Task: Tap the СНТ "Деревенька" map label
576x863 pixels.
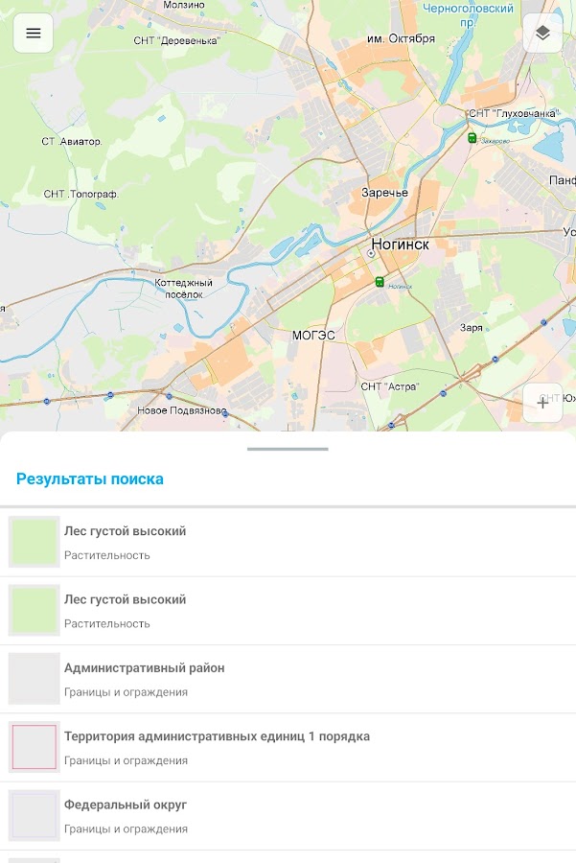Action: (177, 40)
